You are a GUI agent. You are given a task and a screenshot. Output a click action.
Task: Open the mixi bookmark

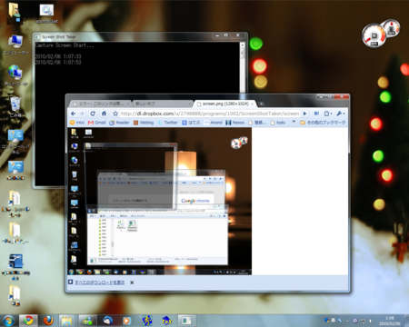click(x=77, y=123)
